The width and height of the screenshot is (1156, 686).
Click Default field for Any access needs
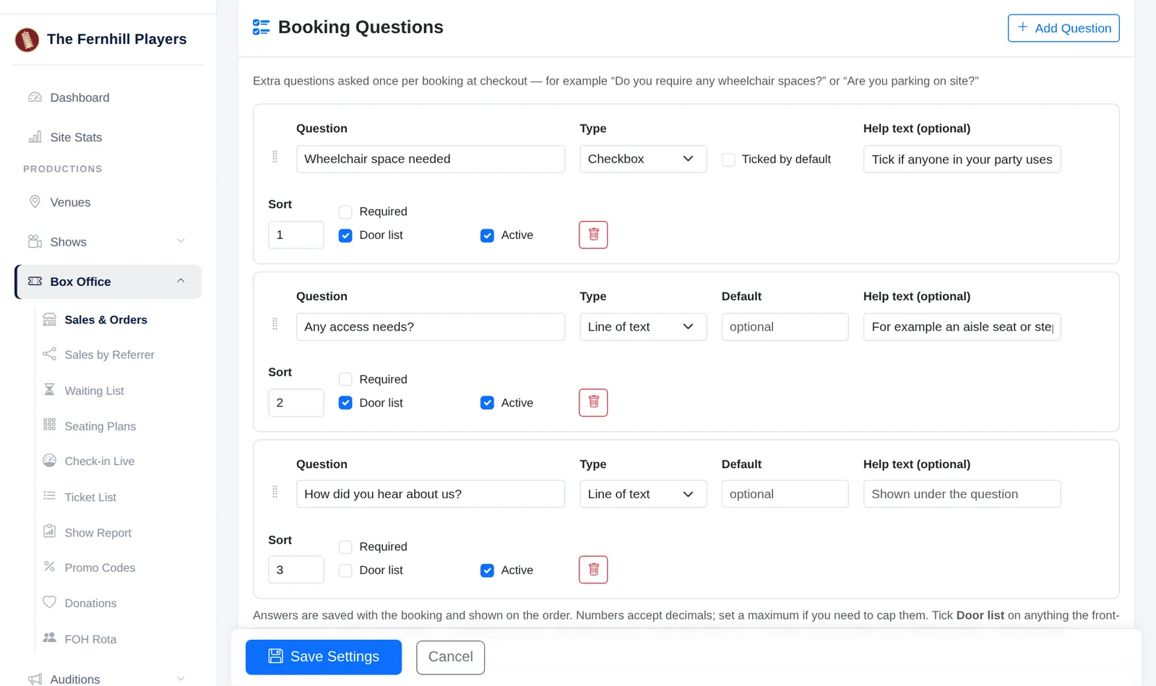(x=785, y=326)
